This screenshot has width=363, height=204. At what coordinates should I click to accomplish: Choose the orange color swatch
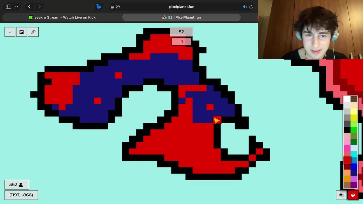[347, 178]
